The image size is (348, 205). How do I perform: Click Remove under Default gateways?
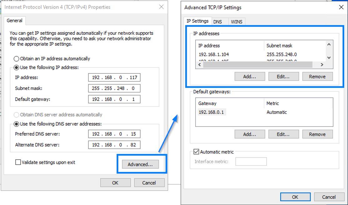point(317,134)
